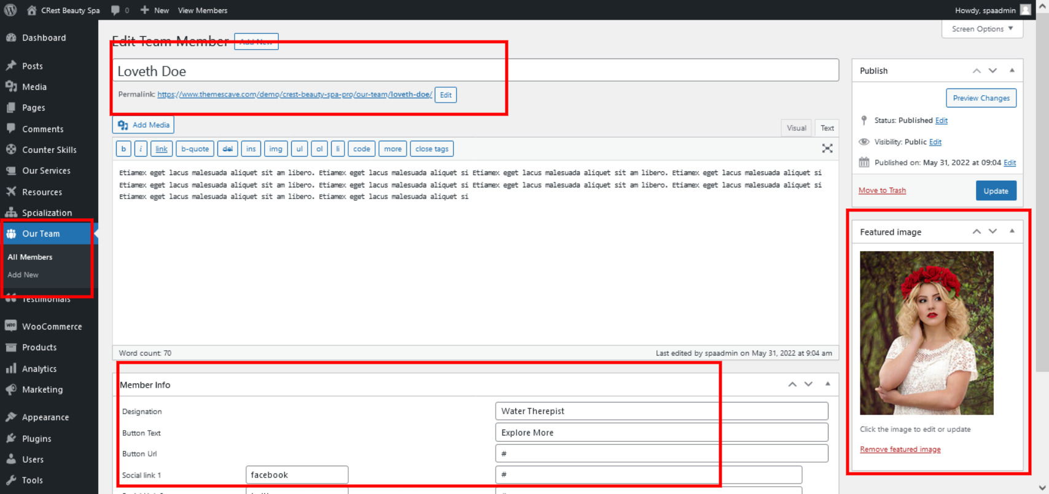Move the Publish box up

tap(977, 71)
